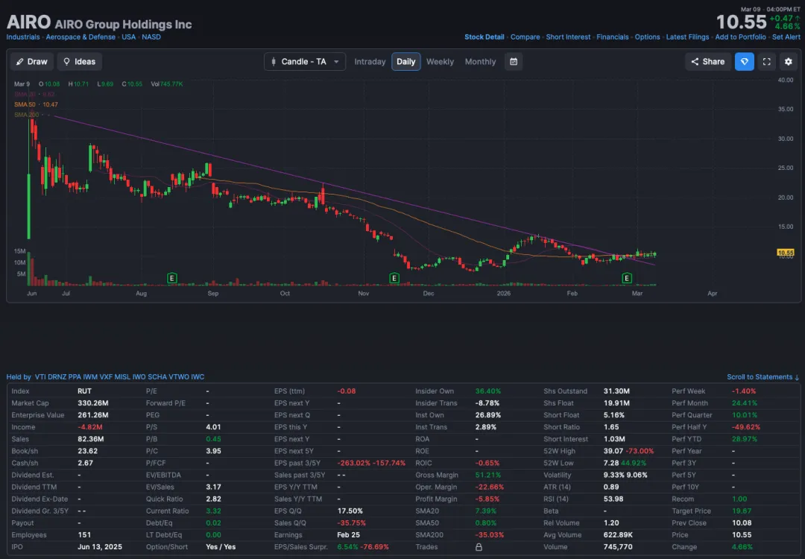Click the RUT index value
The height and width of the screenshot is (559, 805).
[x=85, y=391]
